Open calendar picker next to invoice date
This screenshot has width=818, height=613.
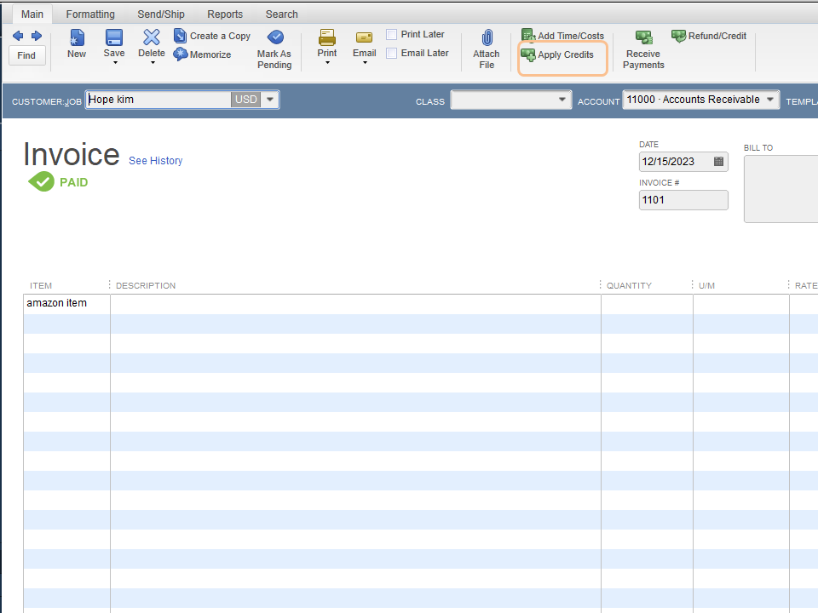(x=718, y=162)
